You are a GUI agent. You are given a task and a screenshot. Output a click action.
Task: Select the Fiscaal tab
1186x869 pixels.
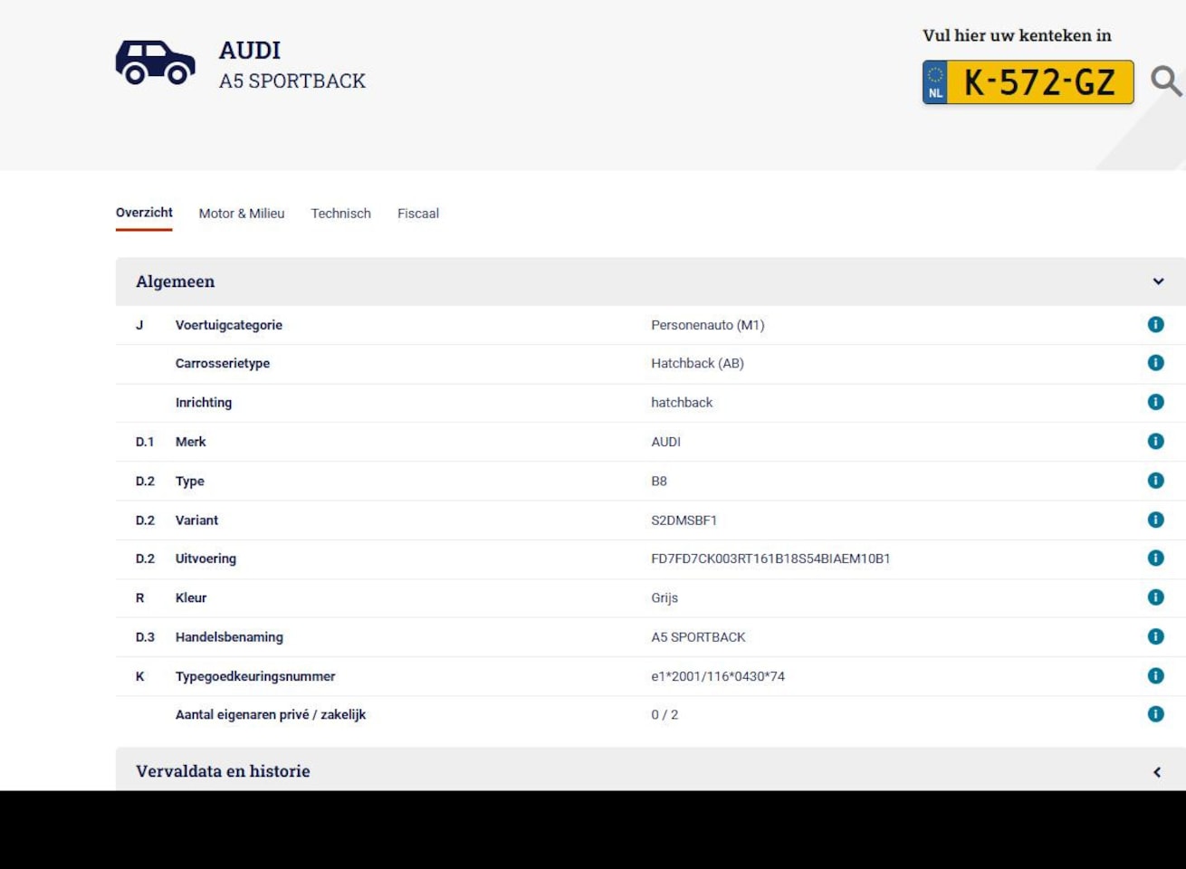tap(418, 214)
